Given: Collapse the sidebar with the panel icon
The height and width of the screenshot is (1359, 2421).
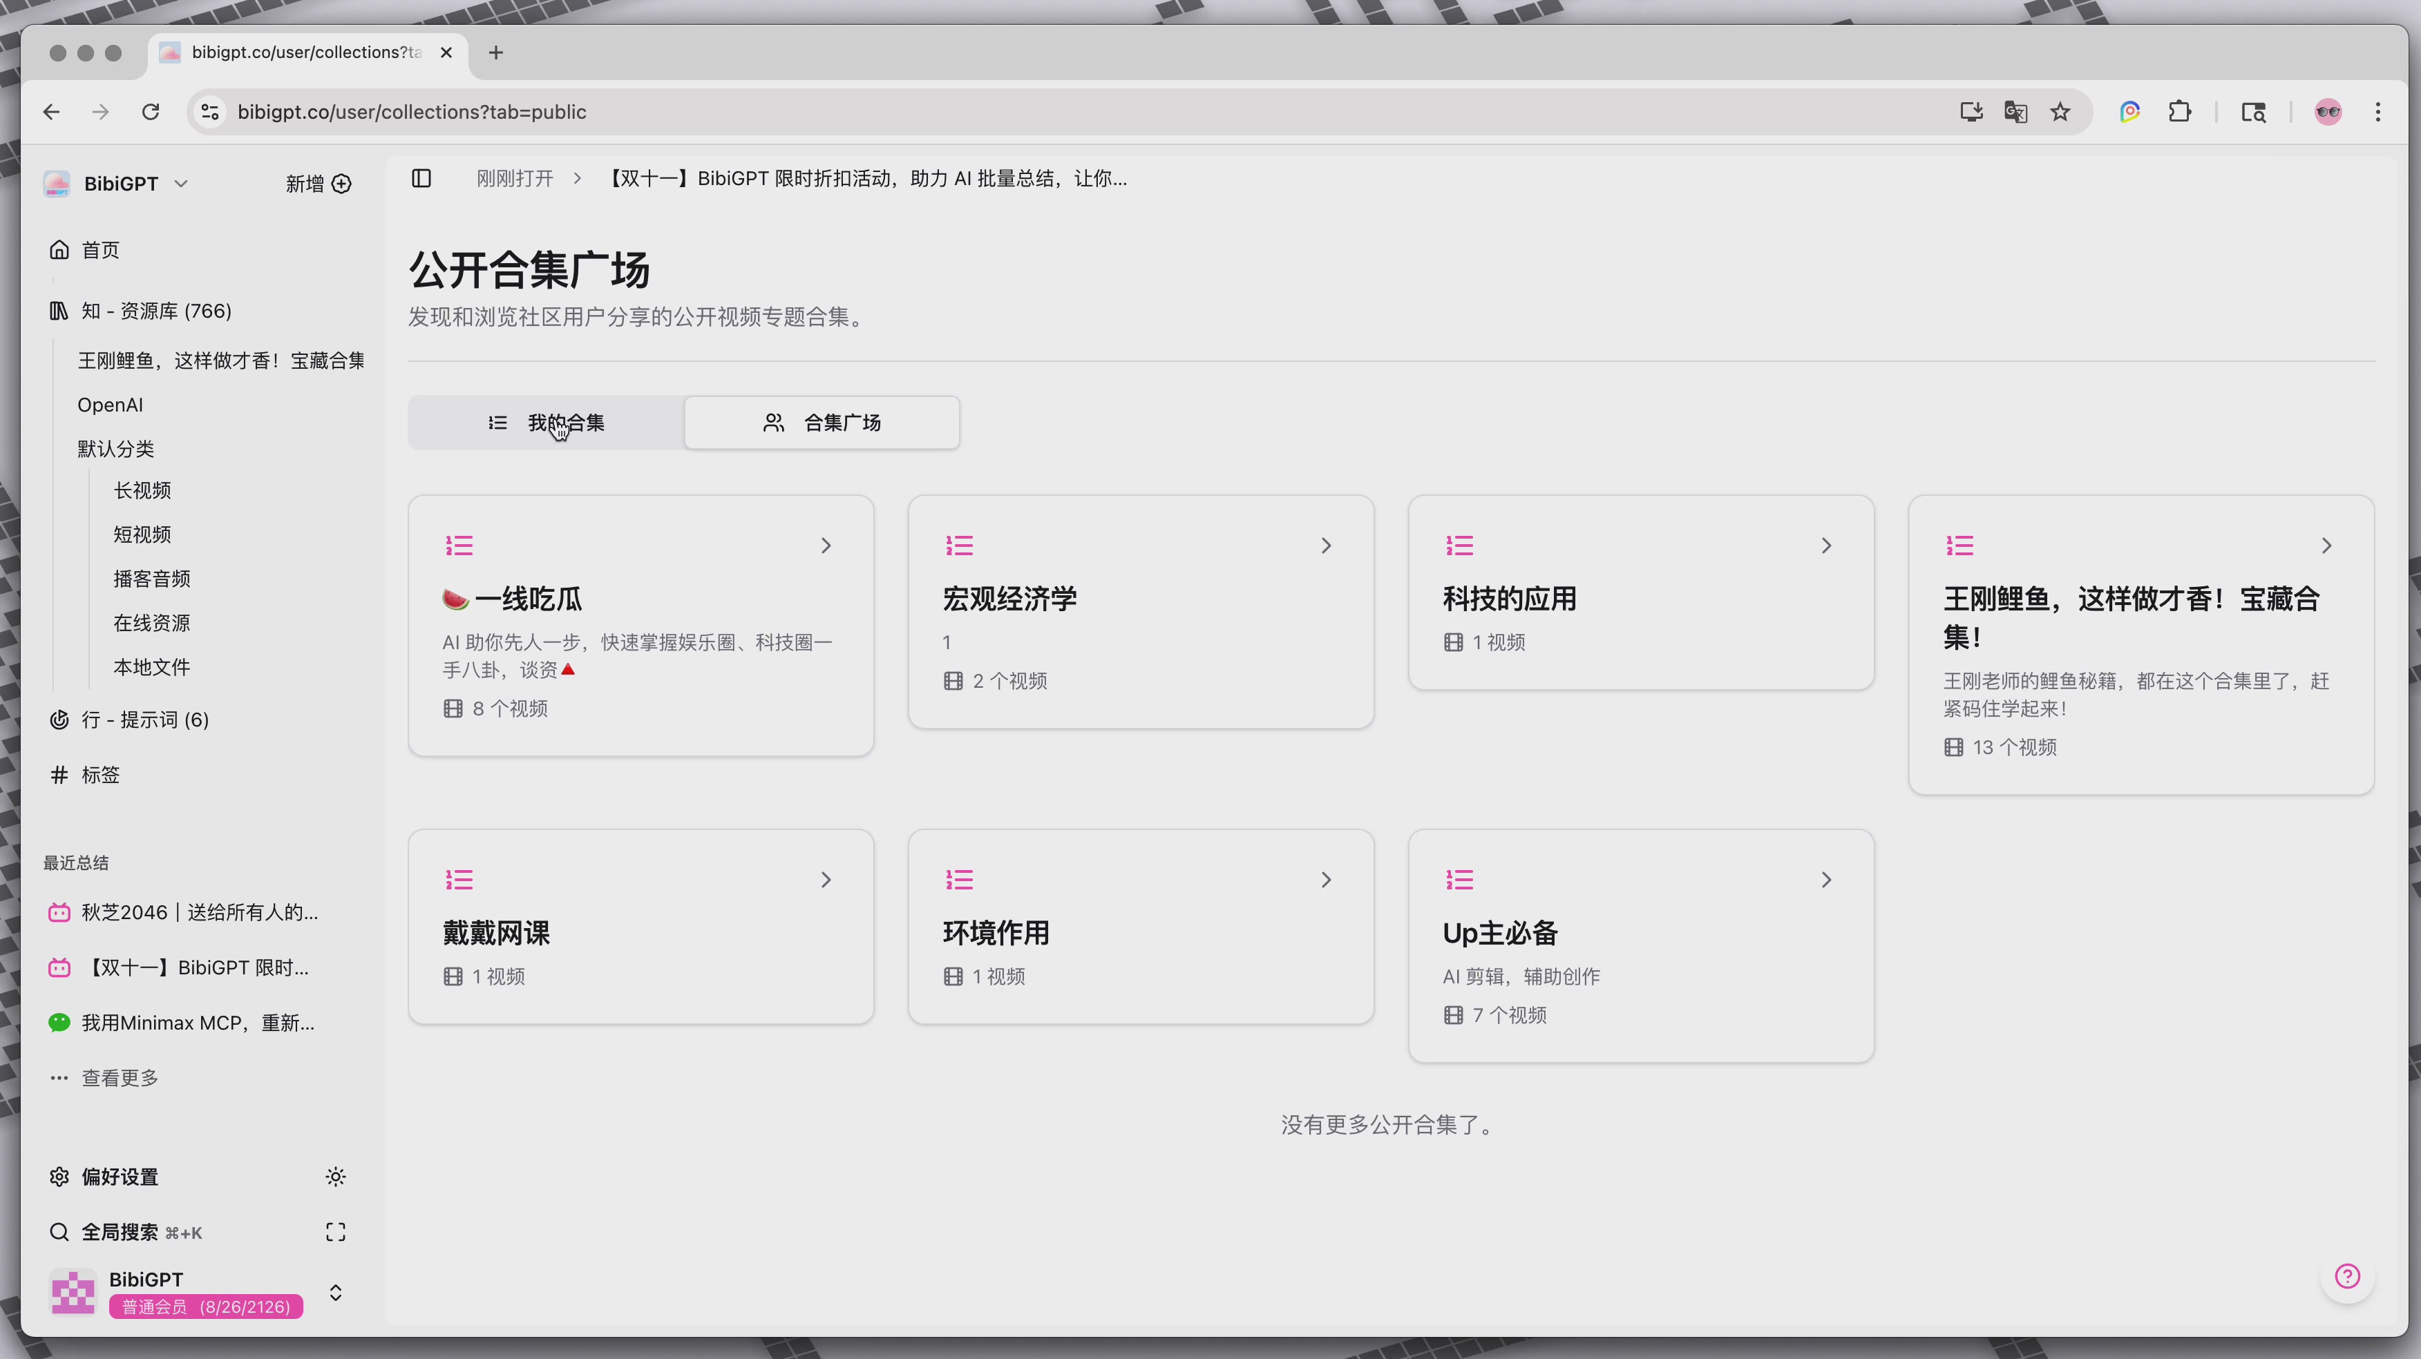Looking at the screenshot, I should pyautogui.click(x=421, y=178).
